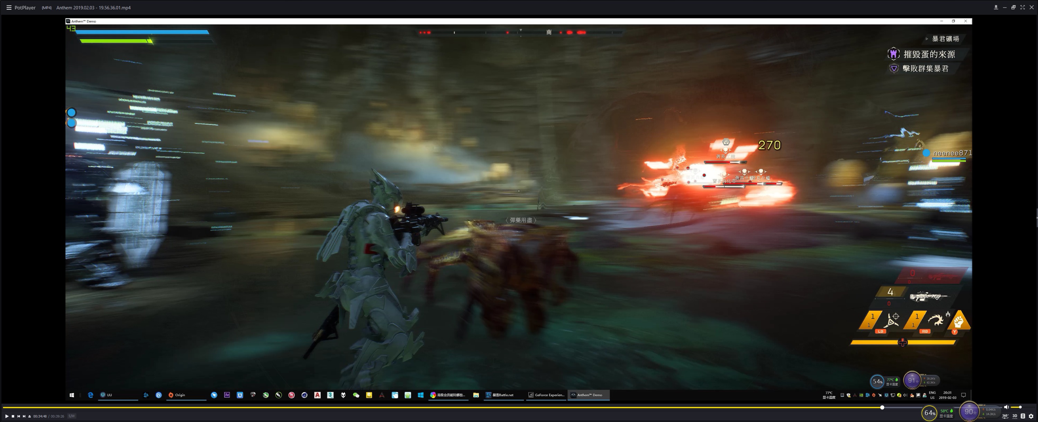
Task: Open the blue Windows tiles taskbar icon
Action: click(421, 395)
